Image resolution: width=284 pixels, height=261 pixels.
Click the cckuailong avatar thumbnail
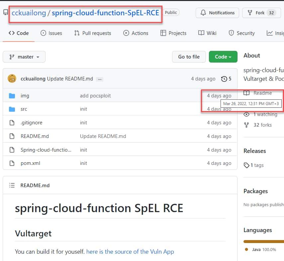point(12,79)
